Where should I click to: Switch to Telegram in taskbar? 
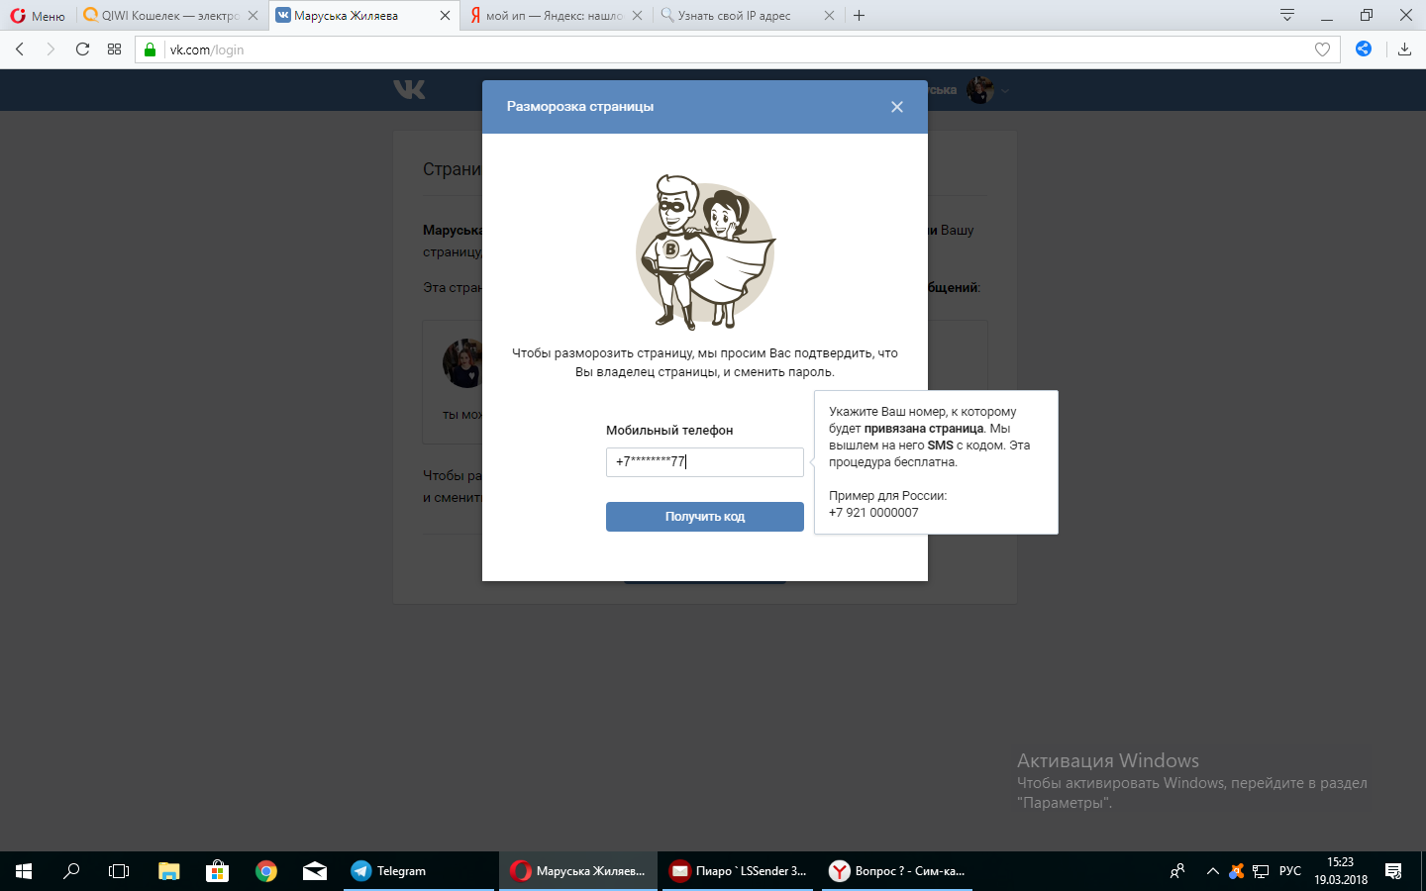[x=418, y=871]
